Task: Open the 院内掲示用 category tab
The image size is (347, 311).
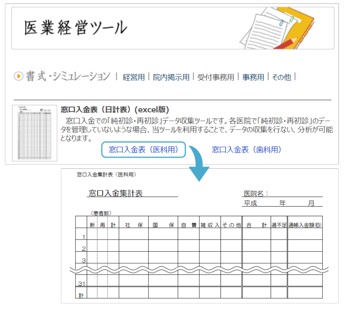Action: [x=171, y=77]
